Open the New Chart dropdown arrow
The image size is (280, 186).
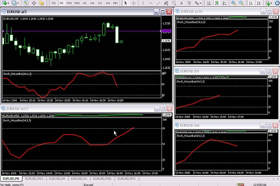coord(8,3)
